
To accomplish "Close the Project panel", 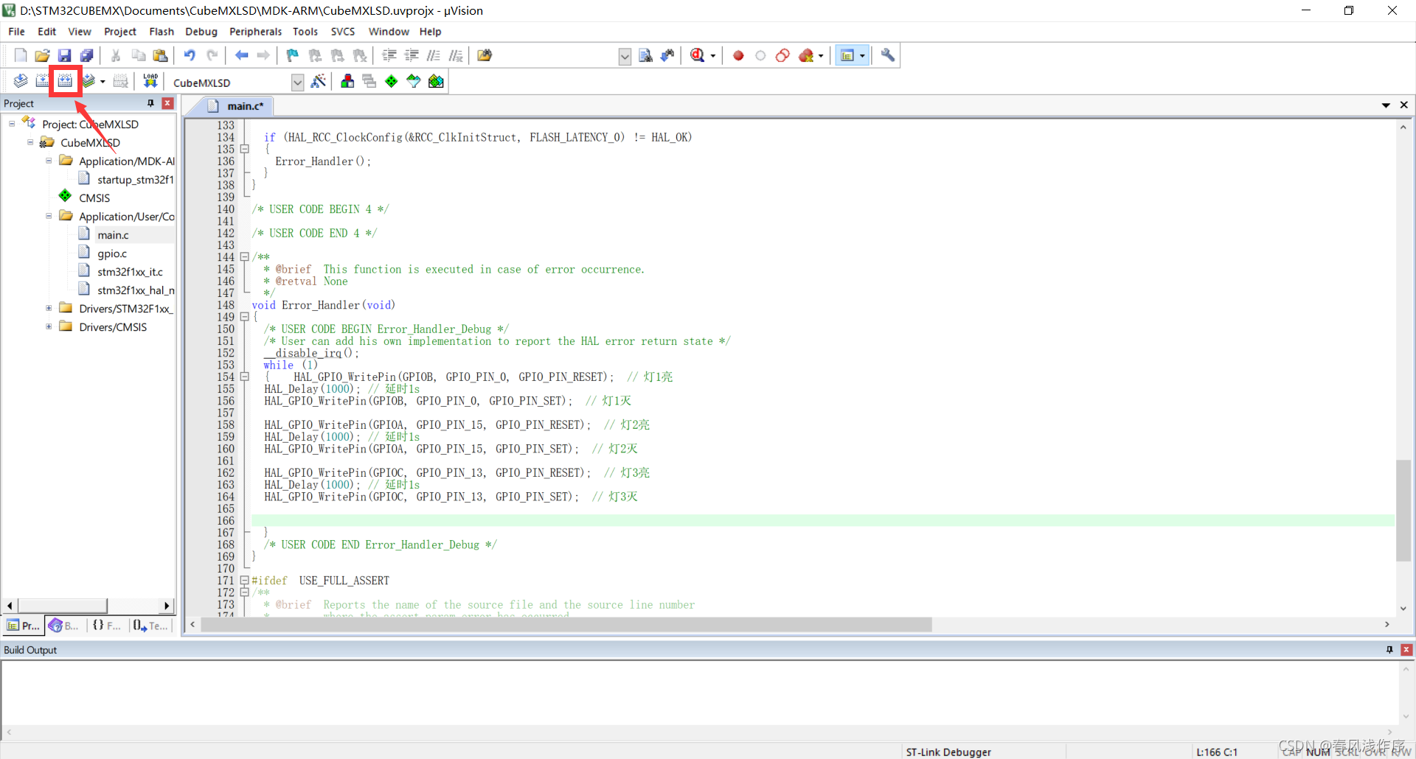I will point(167,103).
